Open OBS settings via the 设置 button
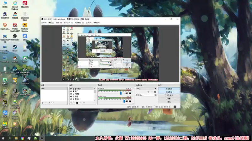Viewport: 252px width, 141px height. [x=169, y=98]
